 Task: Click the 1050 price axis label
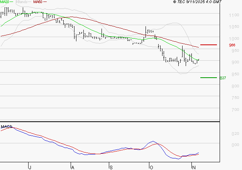234,27
